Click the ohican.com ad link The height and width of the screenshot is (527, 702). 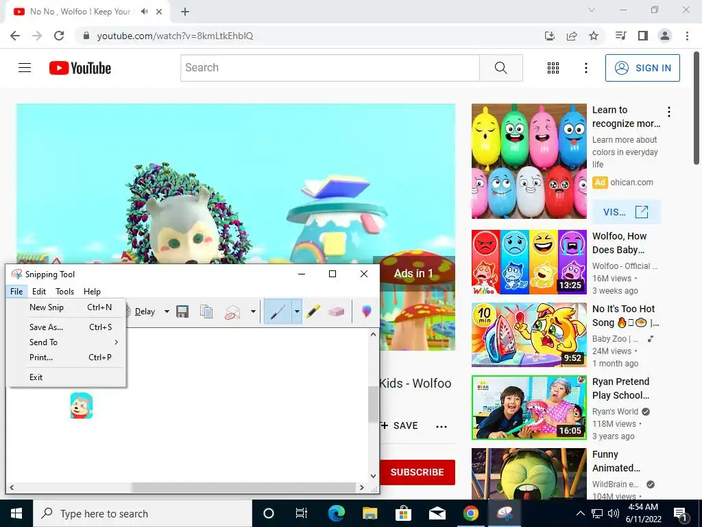tap(631, 183)
